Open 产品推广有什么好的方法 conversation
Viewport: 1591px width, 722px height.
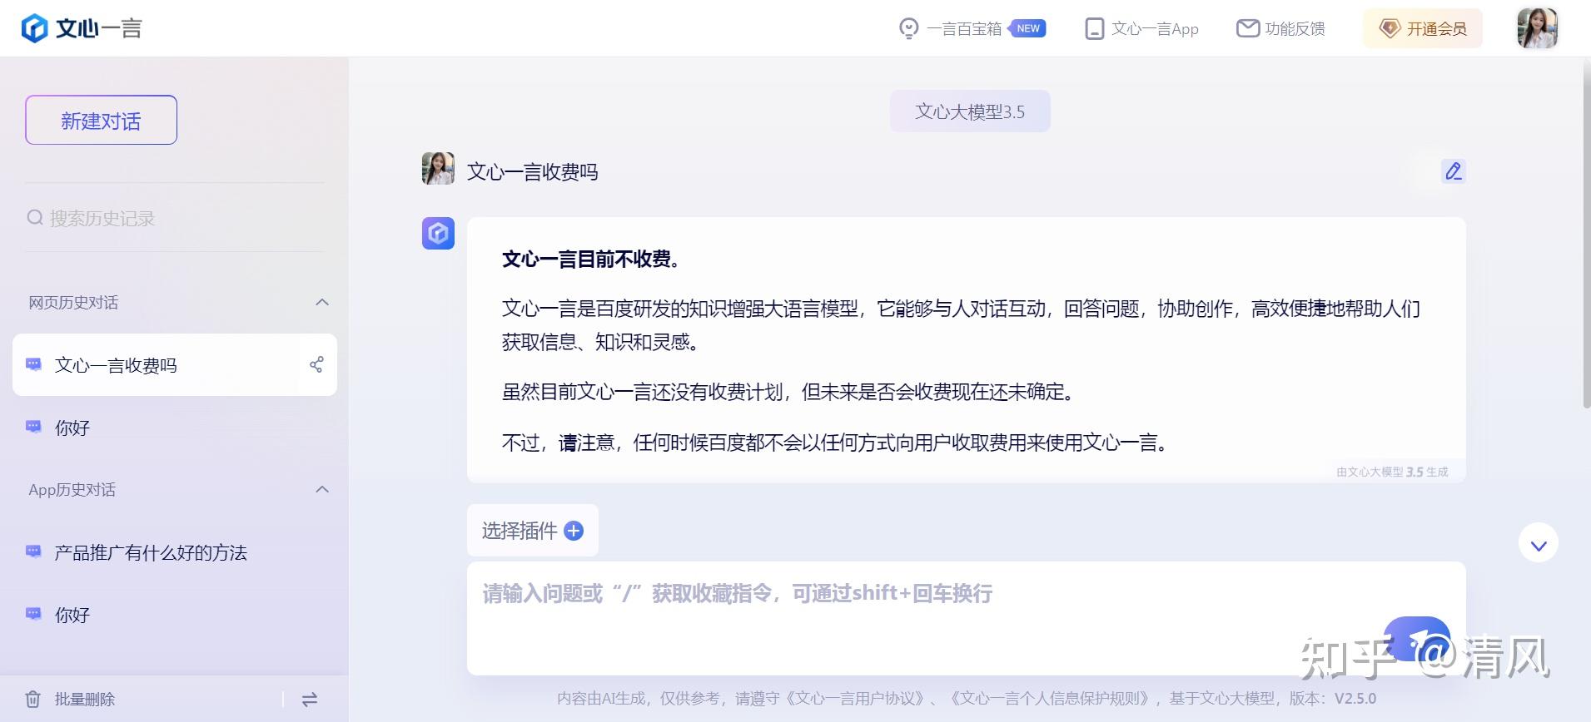tap(175, 552)
